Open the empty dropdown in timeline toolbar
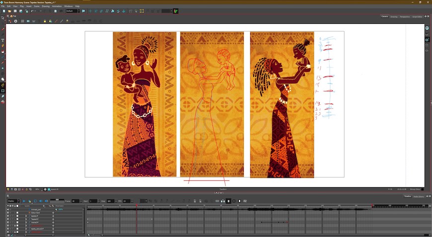The image size is (432, 237). [144, 201]
